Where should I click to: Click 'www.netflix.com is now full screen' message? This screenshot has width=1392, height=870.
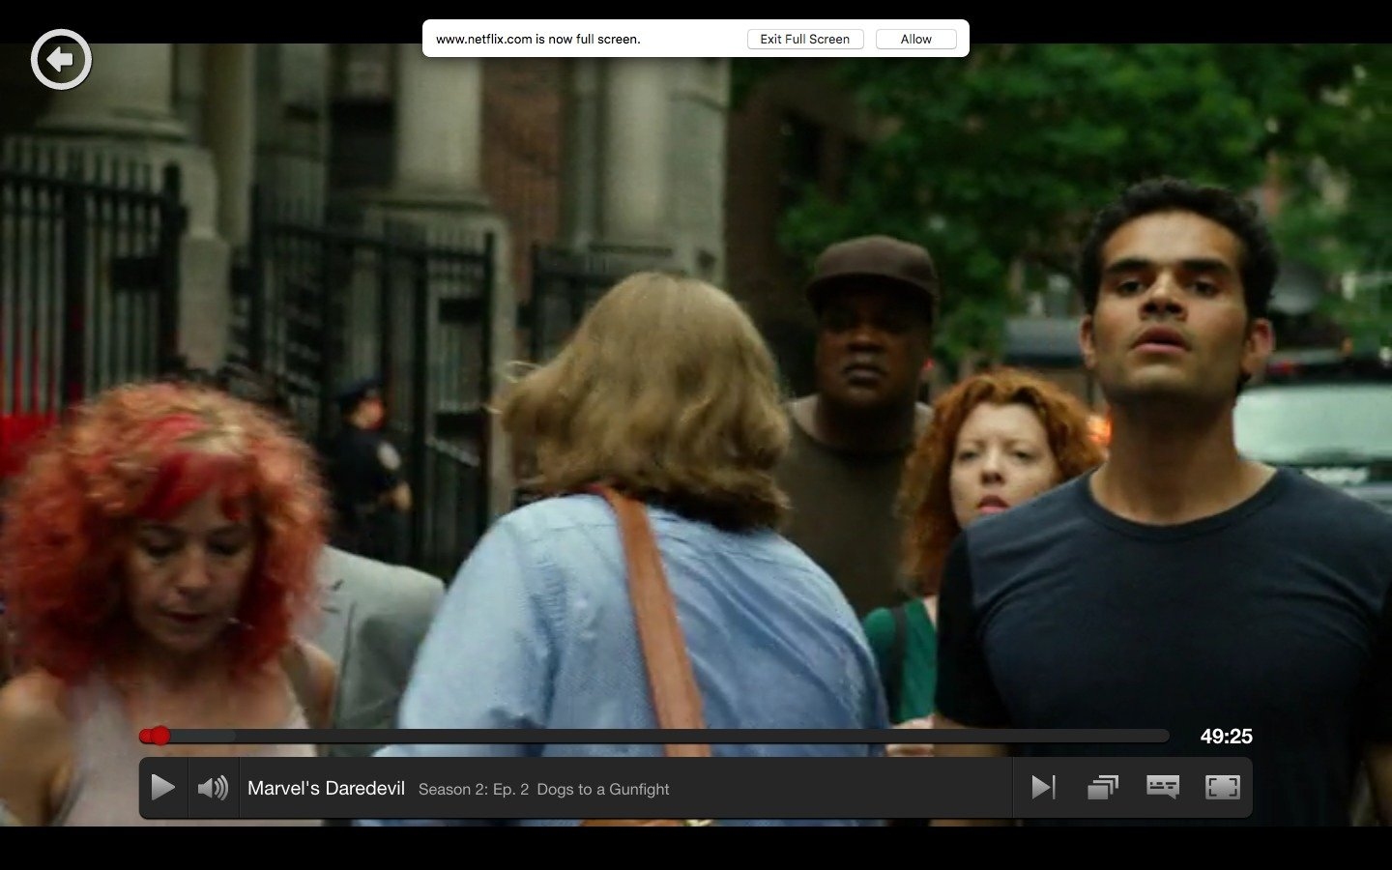pos(538,40)
